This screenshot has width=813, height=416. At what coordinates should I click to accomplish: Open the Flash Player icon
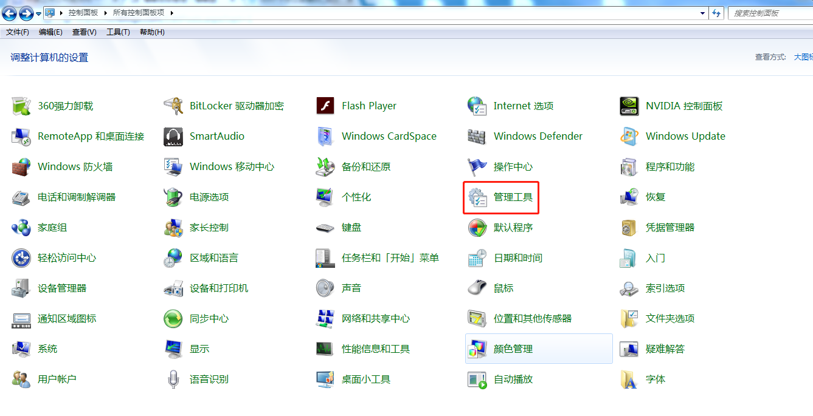(325, 106)
